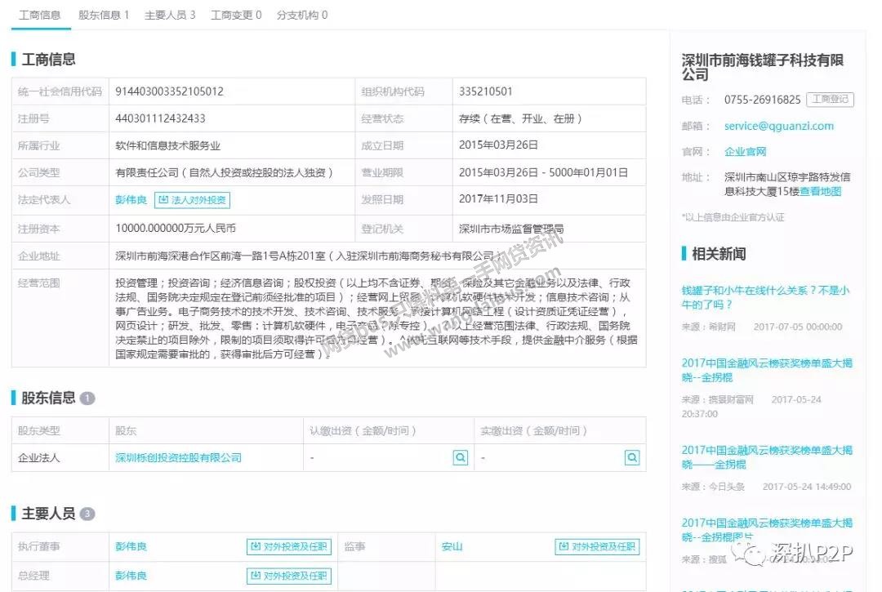Viewport: 882px width, 592px height.
Task: Click license issue date 2017年11月03日
Action: click(x=498, y=199)
